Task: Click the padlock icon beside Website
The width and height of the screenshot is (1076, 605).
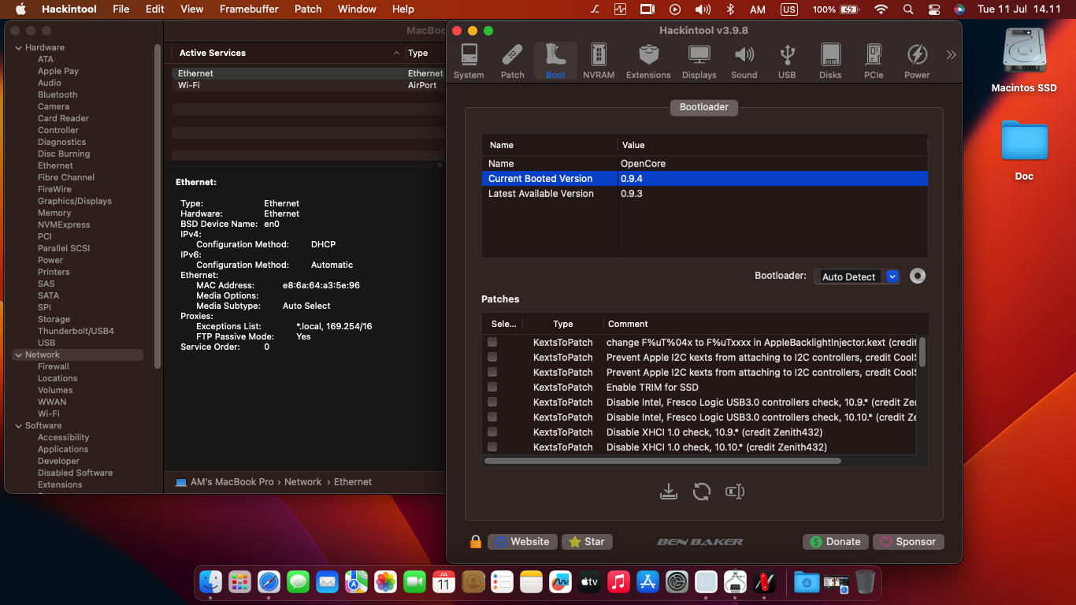Action: point(475,542)
